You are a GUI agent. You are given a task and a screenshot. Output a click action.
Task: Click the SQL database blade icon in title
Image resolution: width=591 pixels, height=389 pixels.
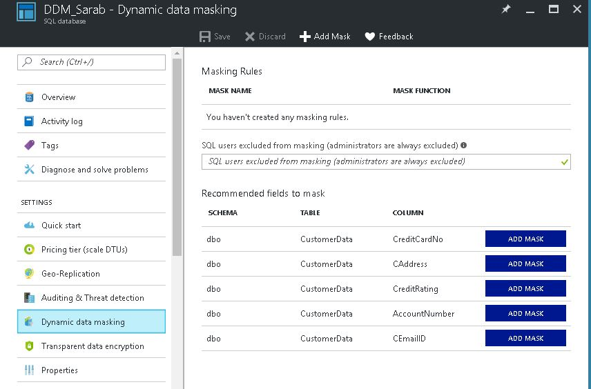[26, 12]
